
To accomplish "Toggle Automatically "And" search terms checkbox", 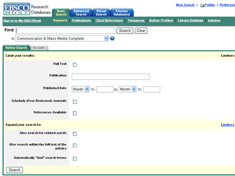I will coord(75,159).
